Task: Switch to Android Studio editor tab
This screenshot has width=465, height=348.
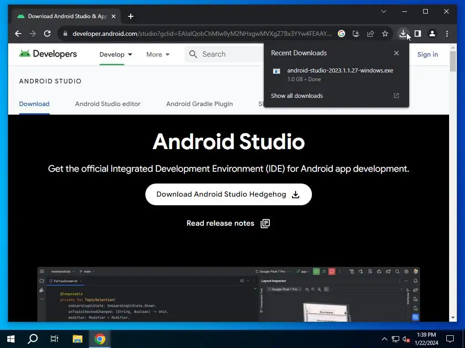Action: [x=108, y=104]
